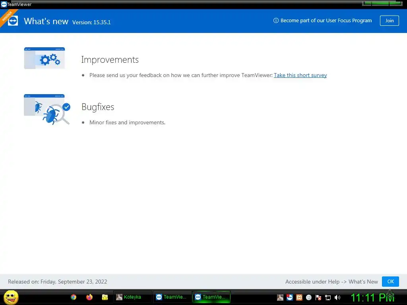Open the yellow folder icon in the taskbar
Screen dimensions: 407x305
pos(105,297)
